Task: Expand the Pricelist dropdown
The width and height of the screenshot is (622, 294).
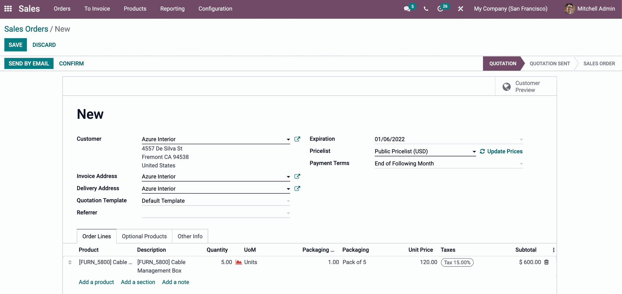Action: tap(474, 152)
